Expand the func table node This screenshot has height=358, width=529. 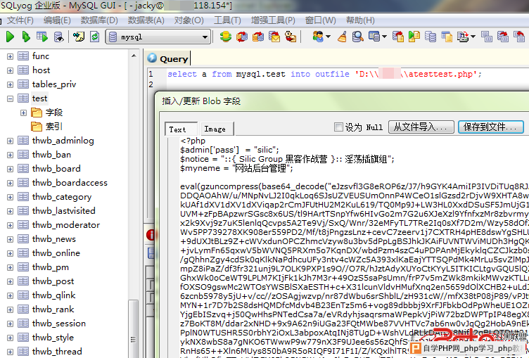(10, 56)
